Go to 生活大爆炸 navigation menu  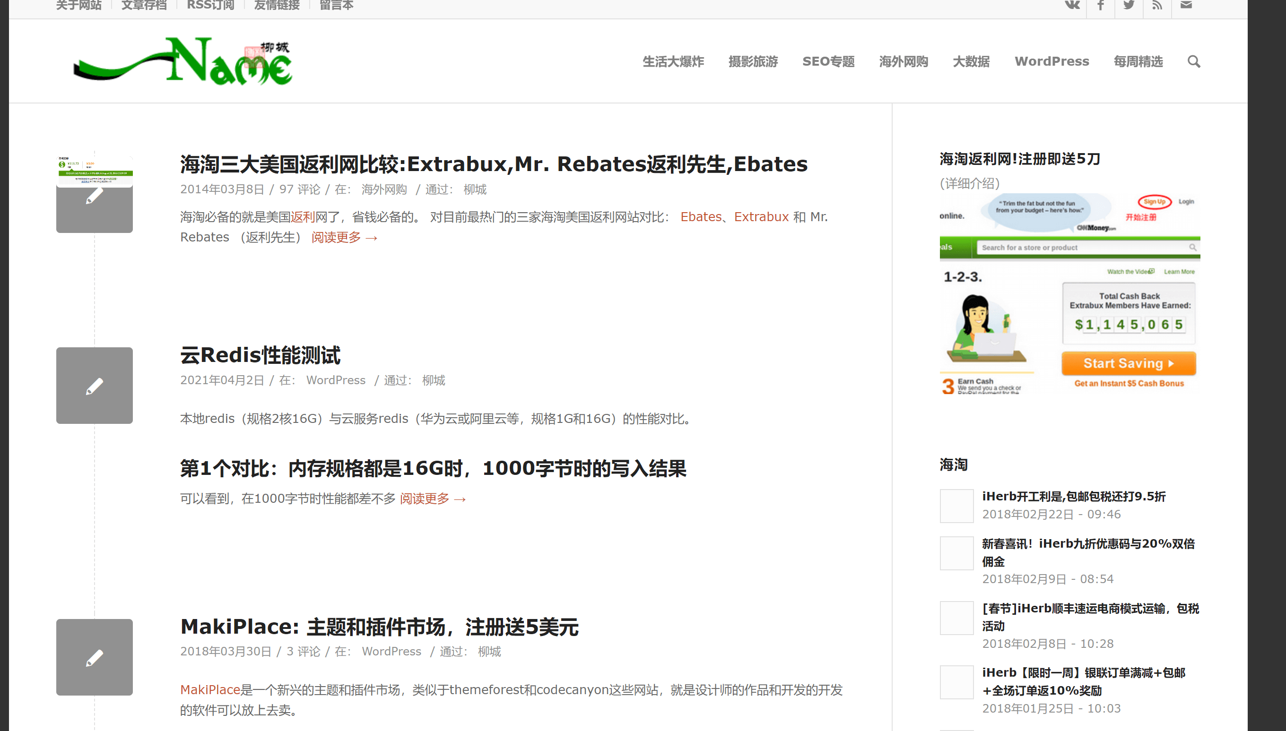pos(674,61)
